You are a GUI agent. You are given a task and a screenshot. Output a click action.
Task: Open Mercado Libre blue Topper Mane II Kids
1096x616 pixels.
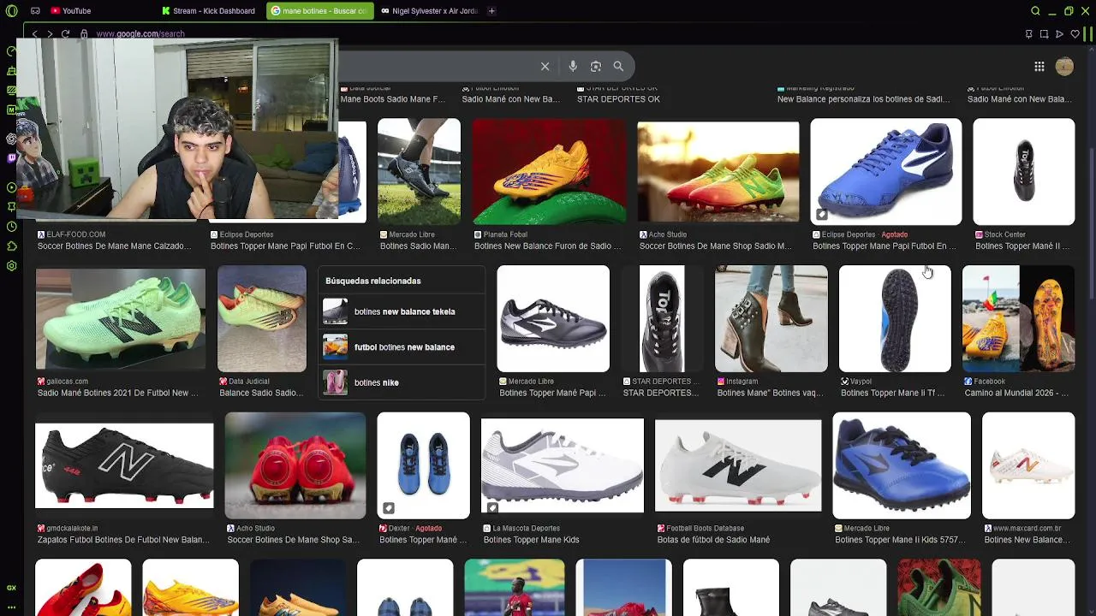902,465
